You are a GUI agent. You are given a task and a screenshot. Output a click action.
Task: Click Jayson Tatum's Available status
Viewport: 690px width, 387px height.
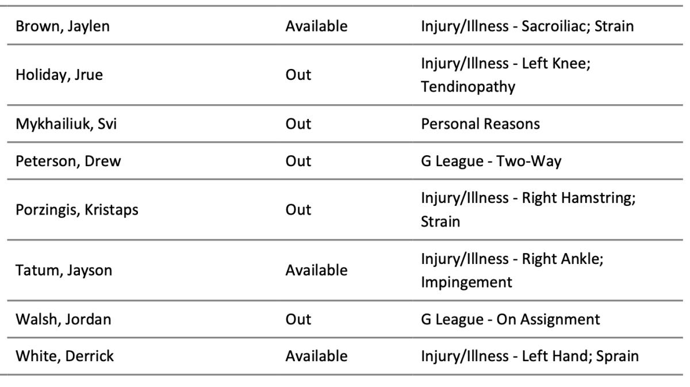(x=316, y=270)
